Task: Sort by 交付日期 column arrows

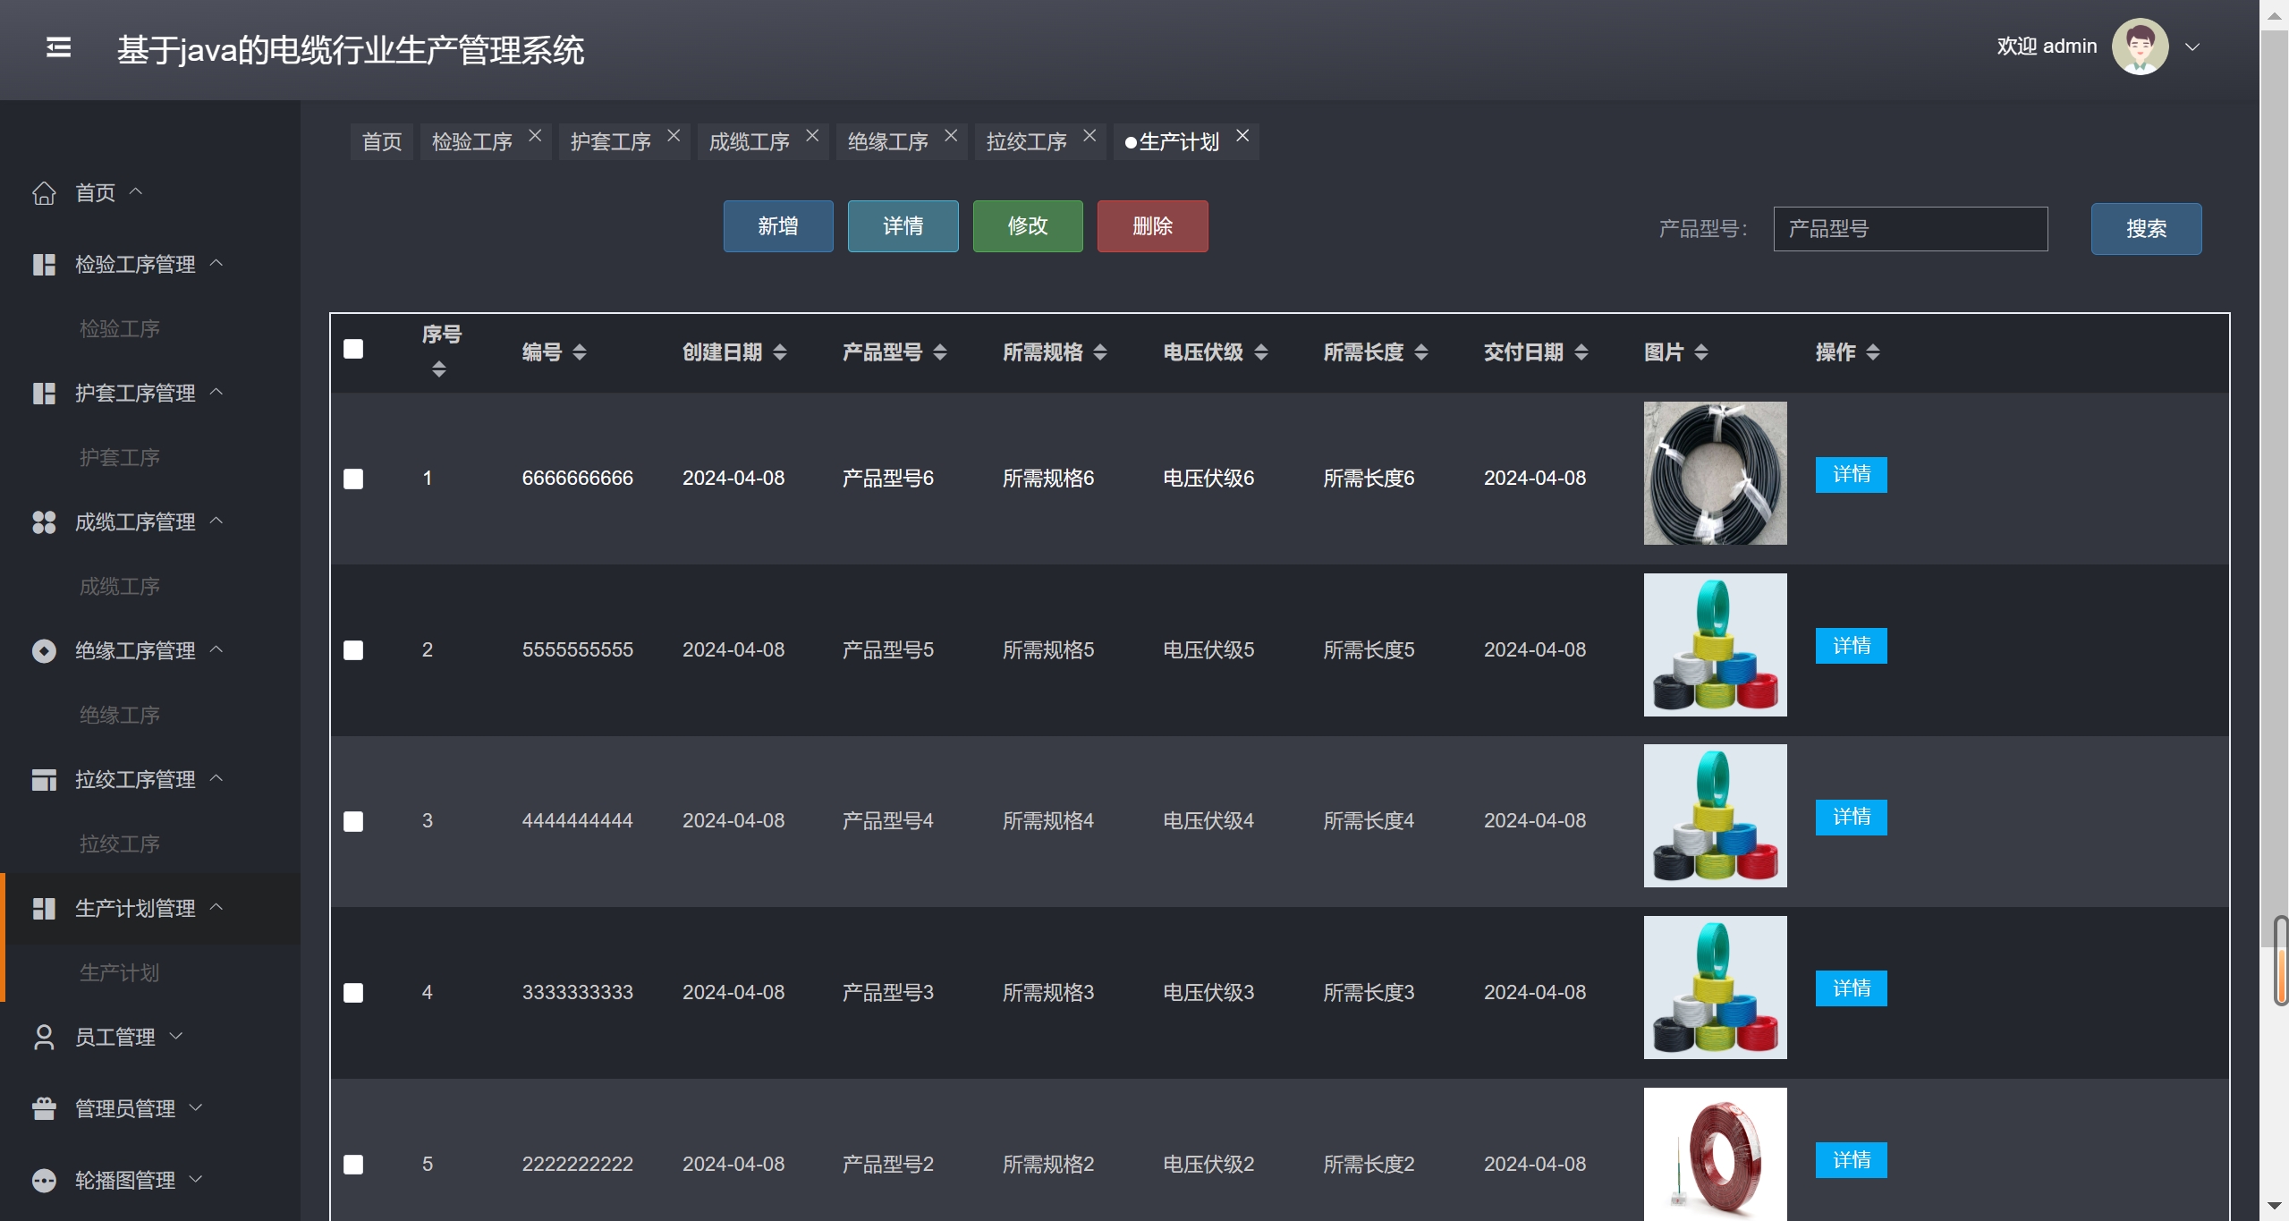Action: click(1581, 352)
